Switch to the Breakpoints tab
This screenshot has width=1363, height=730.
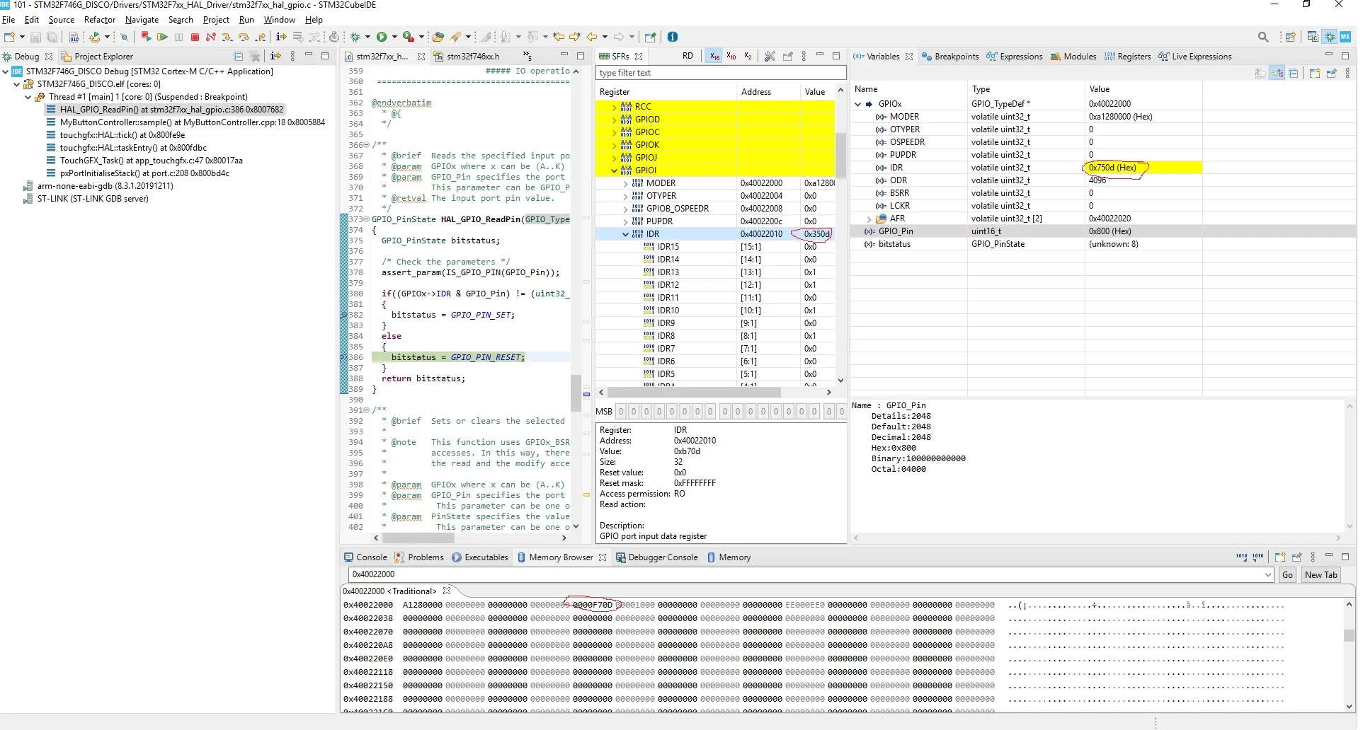950,57
